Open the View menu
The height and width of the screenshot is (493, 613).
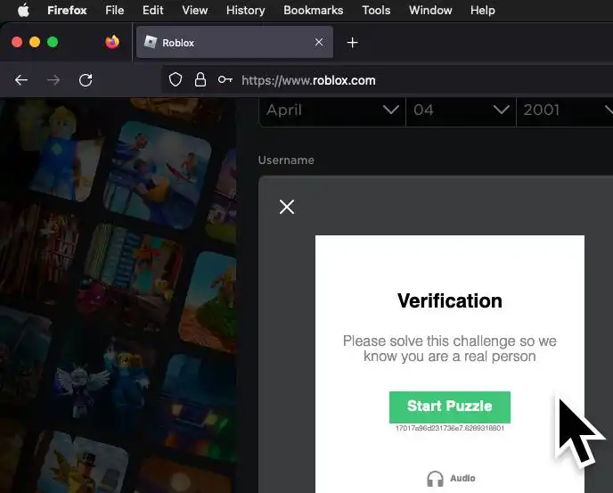point(195,10)
